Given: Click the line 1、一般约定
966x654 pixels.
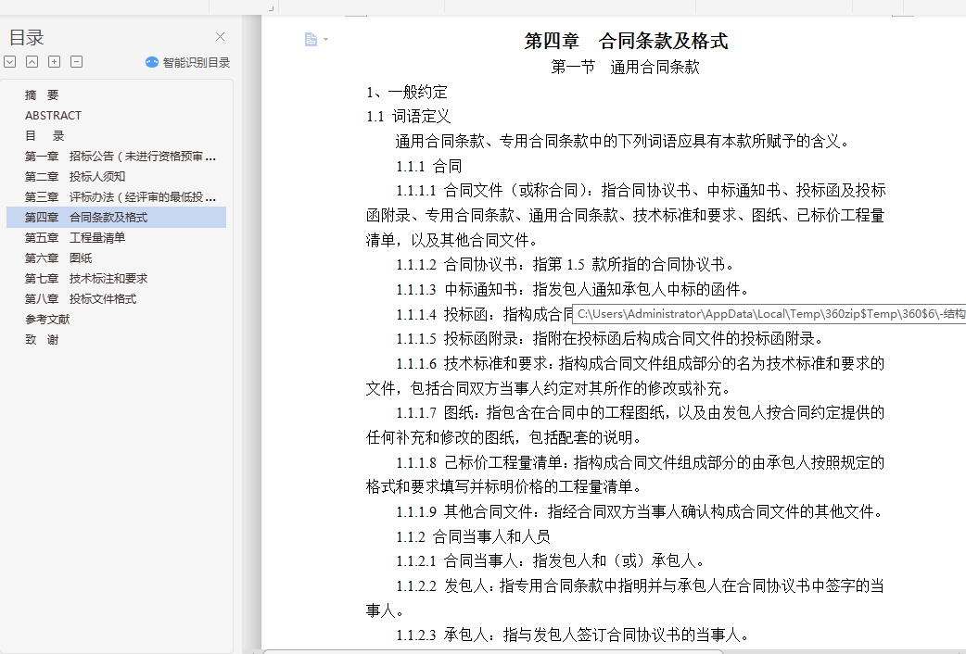Looking at the screenshot, I should pos(407,93).
